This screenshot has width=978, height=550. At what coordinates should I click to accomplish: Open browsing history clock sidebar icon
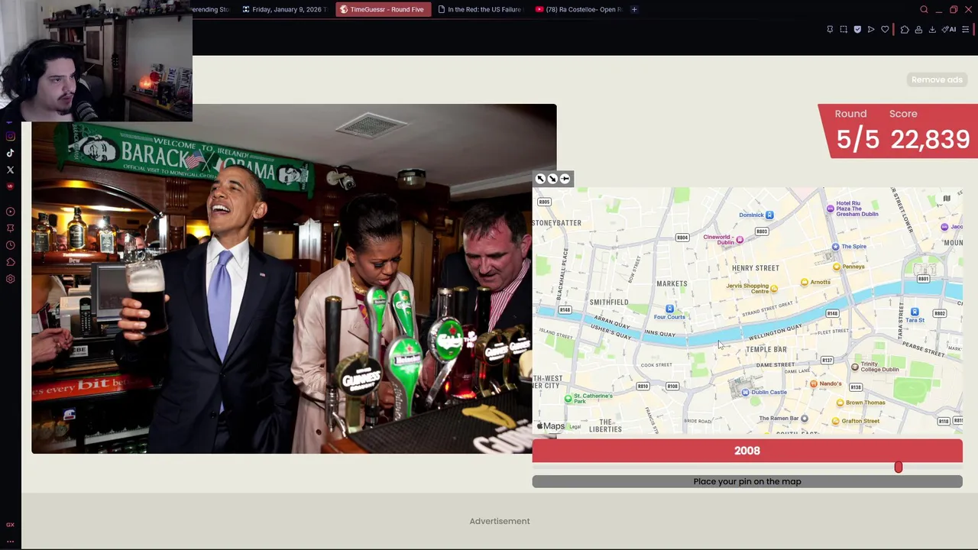click(10, 245)
